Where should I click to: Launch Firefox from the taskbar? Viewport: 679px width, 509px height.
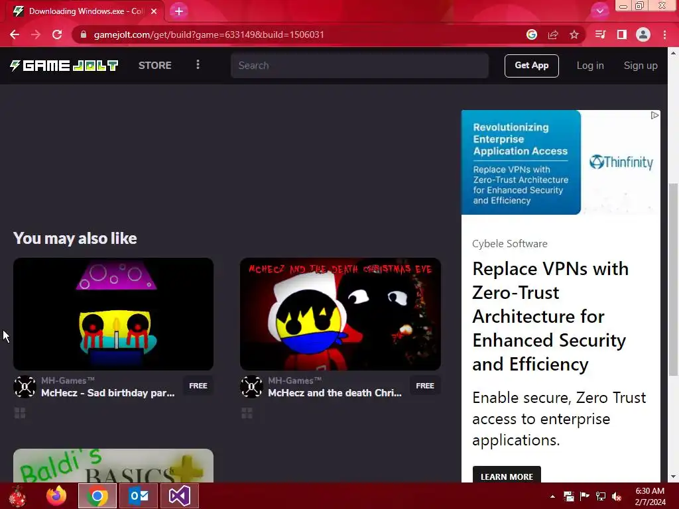coord(56,496)
